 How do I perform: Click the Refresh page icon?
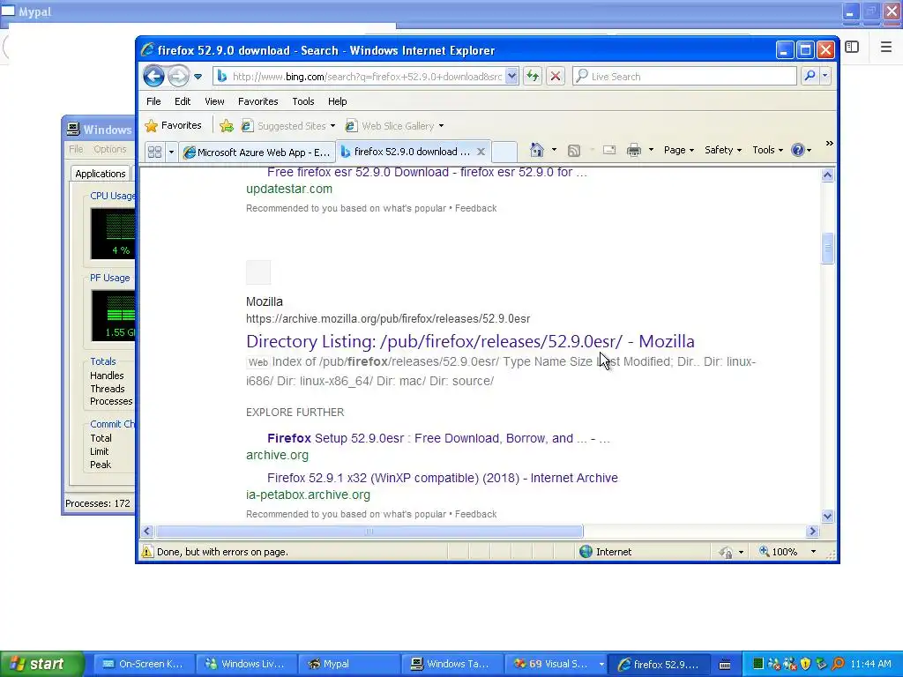533,76
